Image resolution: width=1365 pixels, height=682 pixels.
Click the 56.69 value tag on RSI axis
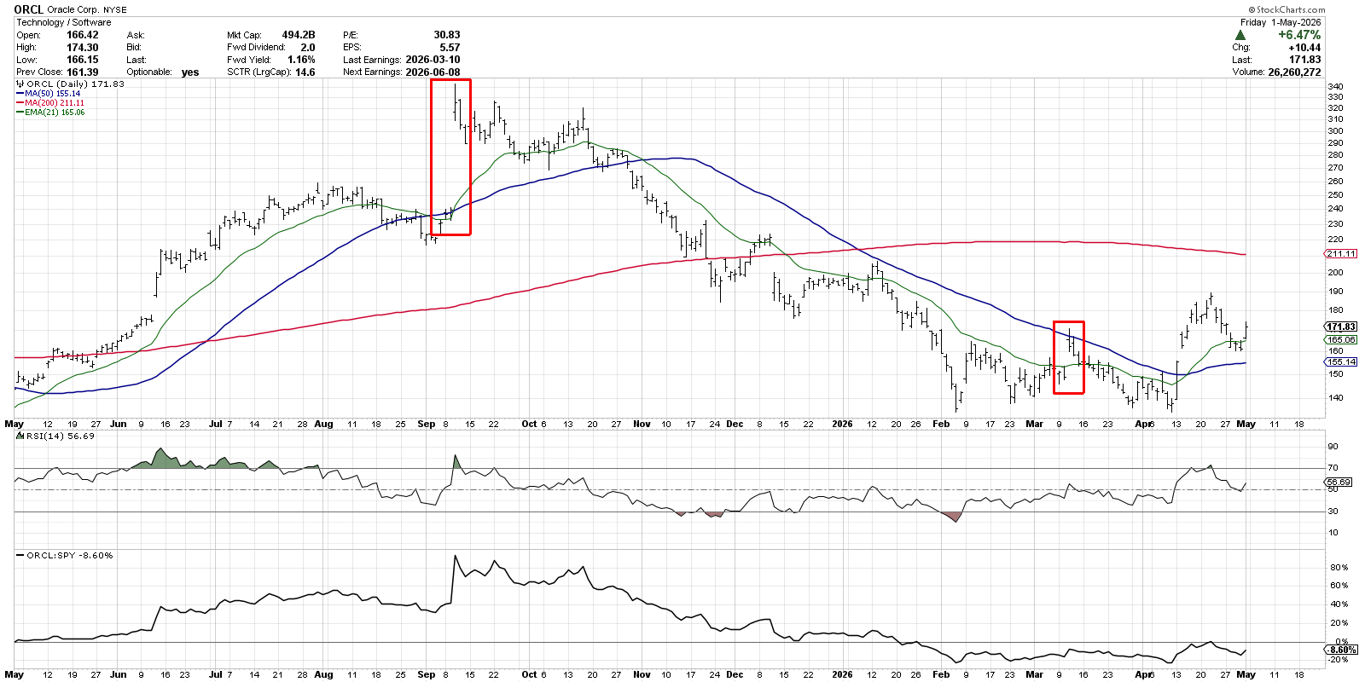click(x=1339, y=482)
